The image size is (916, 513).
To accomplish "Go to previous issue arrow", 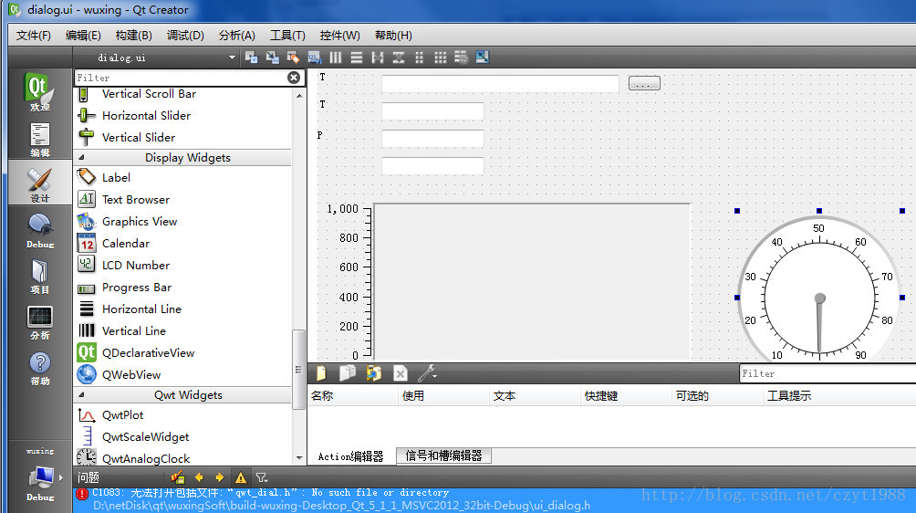I will point(199,477).
